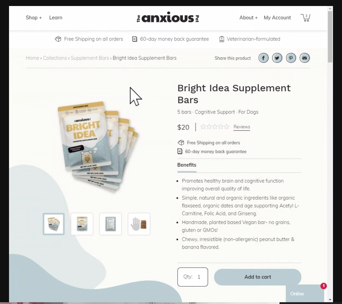The width and height of the screenshot is (342, 304).
Task: Pin this product to Pinterest
Action: (291, 58)
